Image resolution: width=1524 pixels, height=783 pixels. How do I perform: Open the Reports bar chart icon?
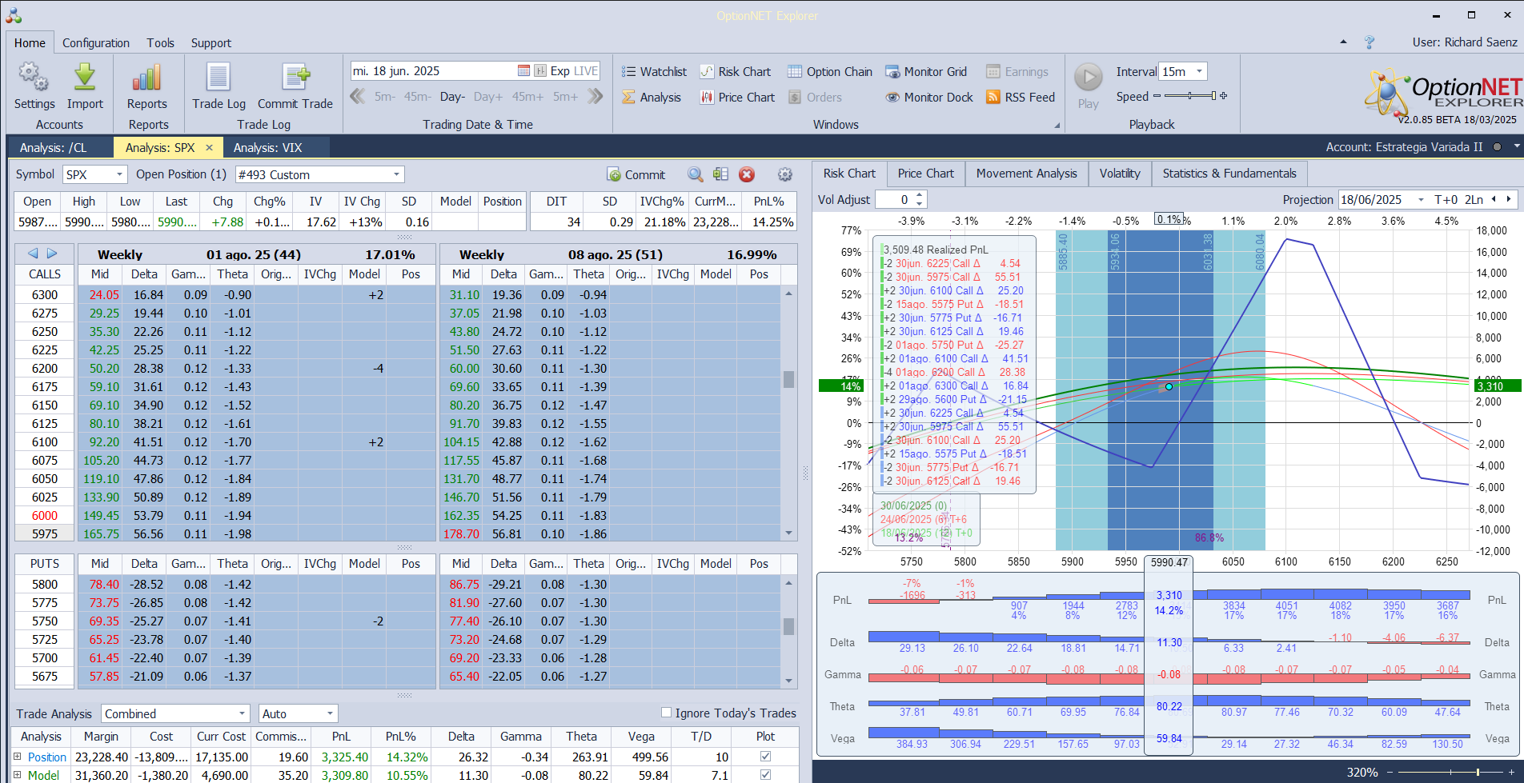click(x=147, y=78)
